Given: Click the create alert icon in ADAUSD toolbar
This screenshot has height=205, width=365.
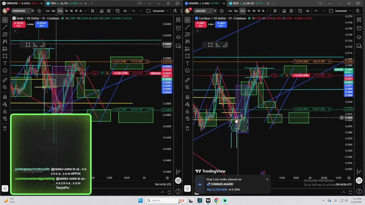Looking at the screenshot, I should (x=300, y=11).
